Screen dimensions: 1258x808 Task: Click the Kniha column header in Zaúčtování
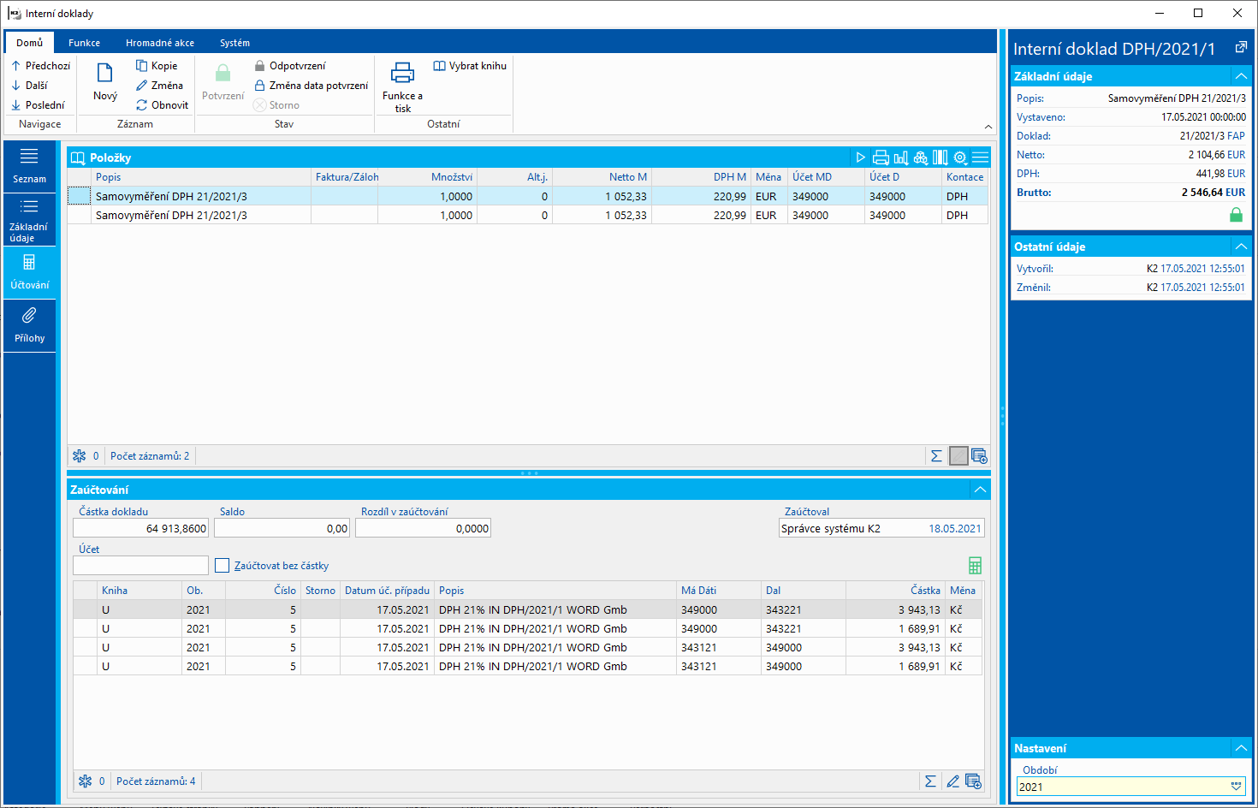(139, 591)
